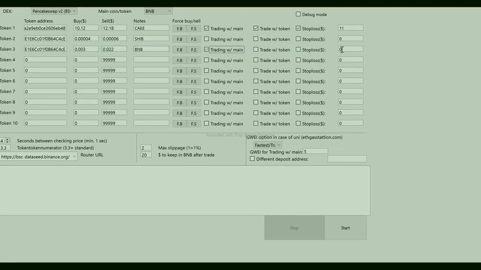
Task: Enable Stoploss checkbox for Token 3
Action: tap(298, 49)
